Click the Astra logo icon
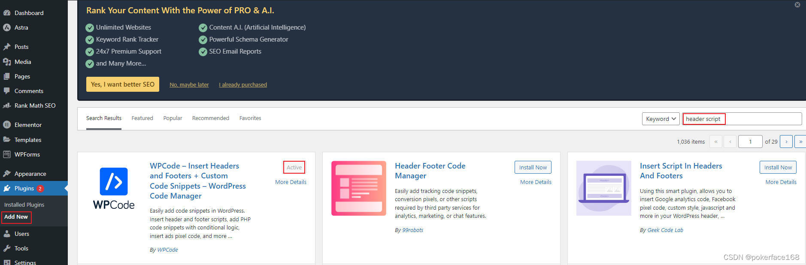Viewport: 806px width, 265px height. click(7, 27)
